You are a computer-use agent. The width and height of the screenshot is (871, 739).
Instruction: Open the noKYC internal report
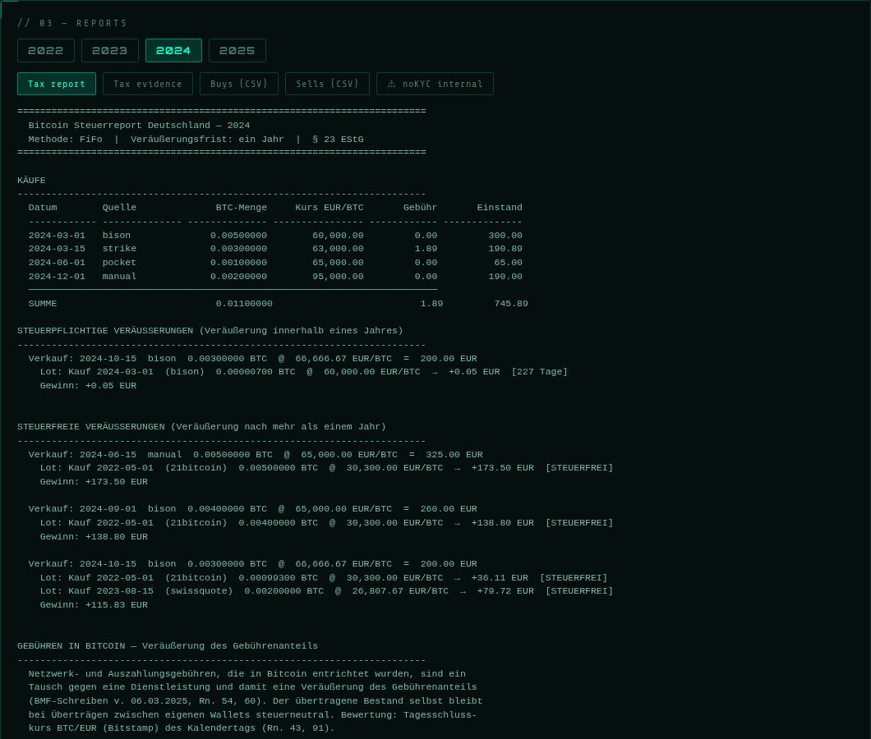click(435, 84)
